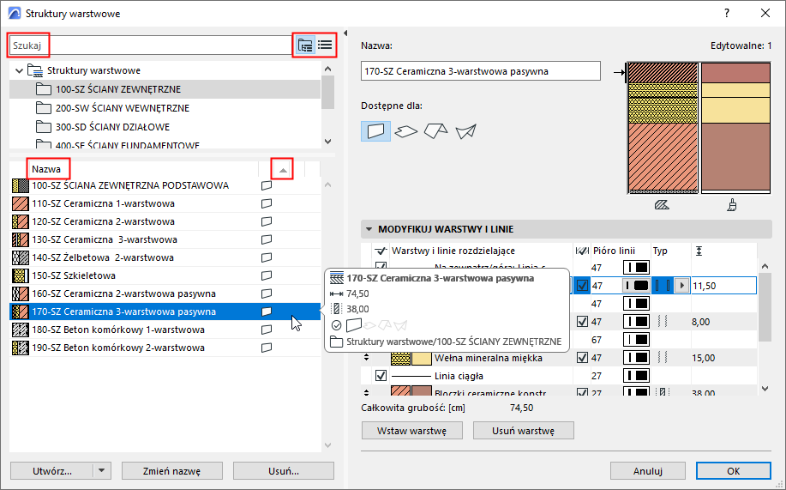Select Wall availability icon under Dostępne dla
This screenshot has height=490, width=786.
tap(375, 131)
